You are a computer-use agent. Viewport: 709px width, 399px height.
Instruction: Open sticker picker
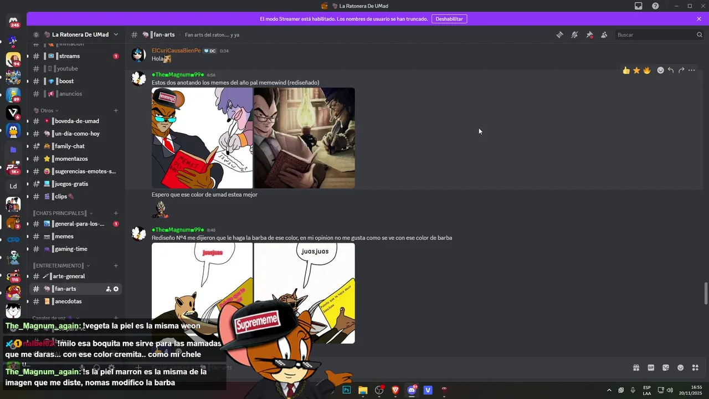[666, 367]
